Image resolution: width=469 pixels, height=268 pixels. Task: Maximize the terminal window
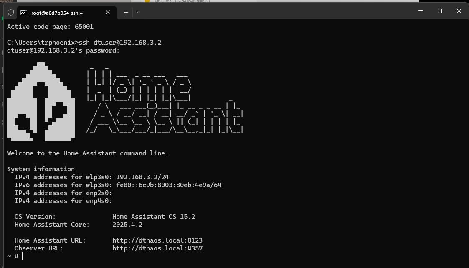(439, 11)
